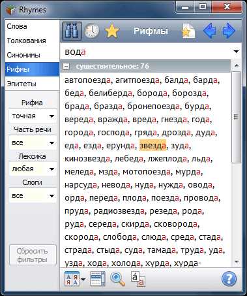Click the word мотопоезда
This screenshot has height=296, width=247.
(x=147, y=172)
